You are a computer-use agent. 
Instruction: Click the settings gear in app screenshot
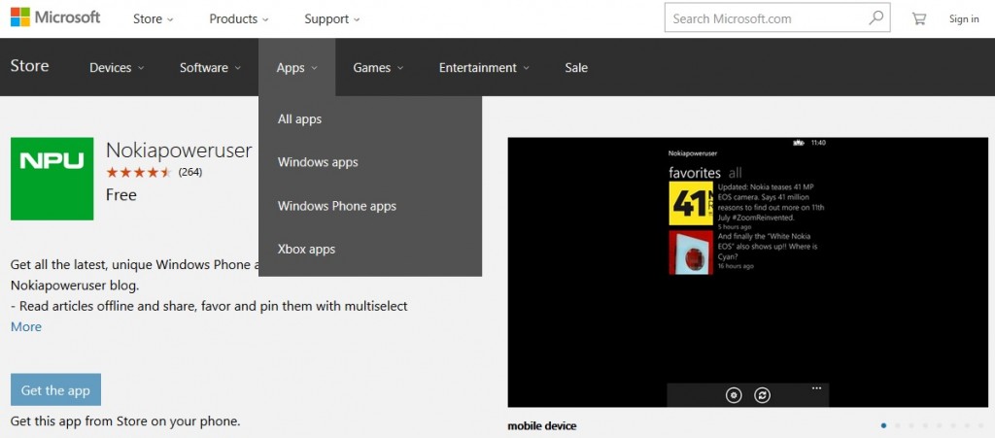[735, 395]
